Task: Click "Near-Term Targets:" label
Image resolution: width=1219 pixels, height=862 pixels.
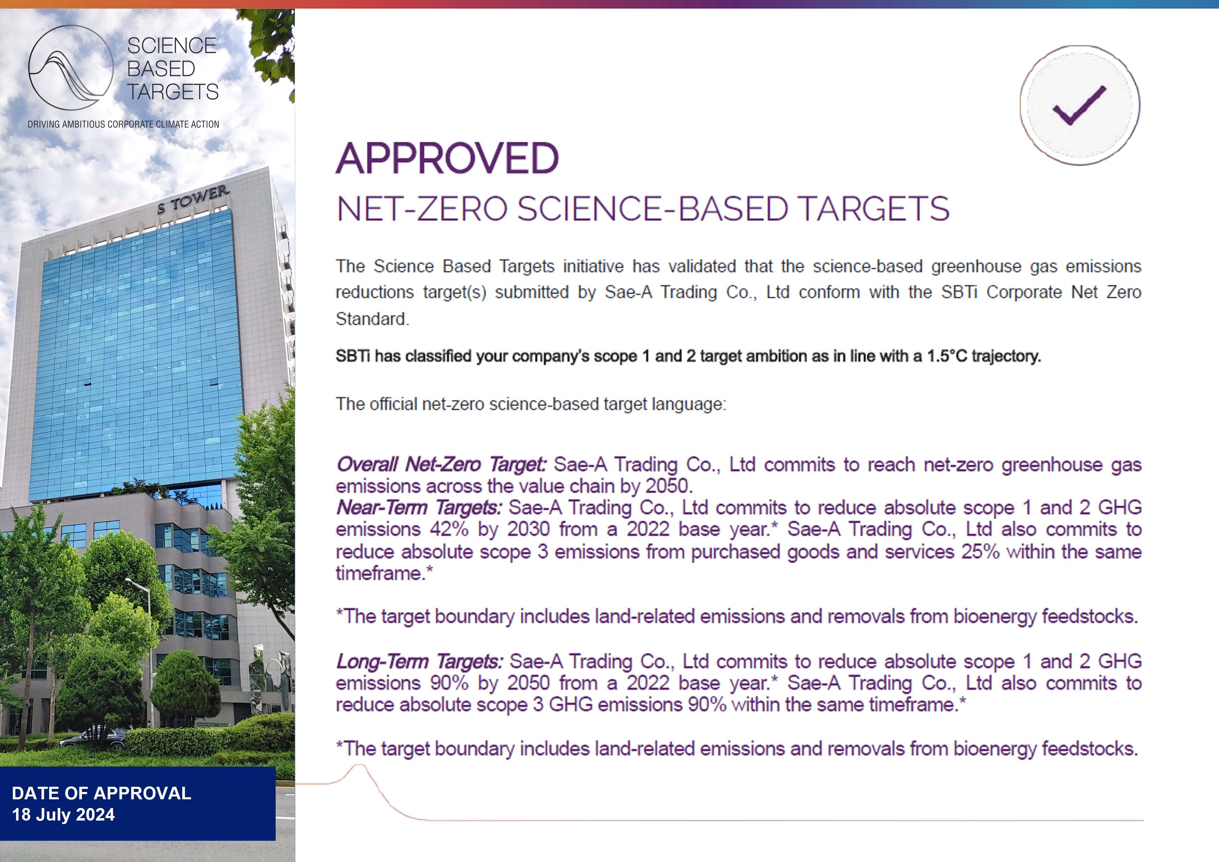Action: pyautogui.click(x=419, y=507)
